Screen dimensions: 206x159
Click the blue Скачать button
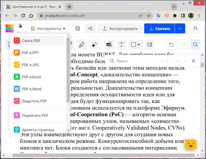[160, 28]
